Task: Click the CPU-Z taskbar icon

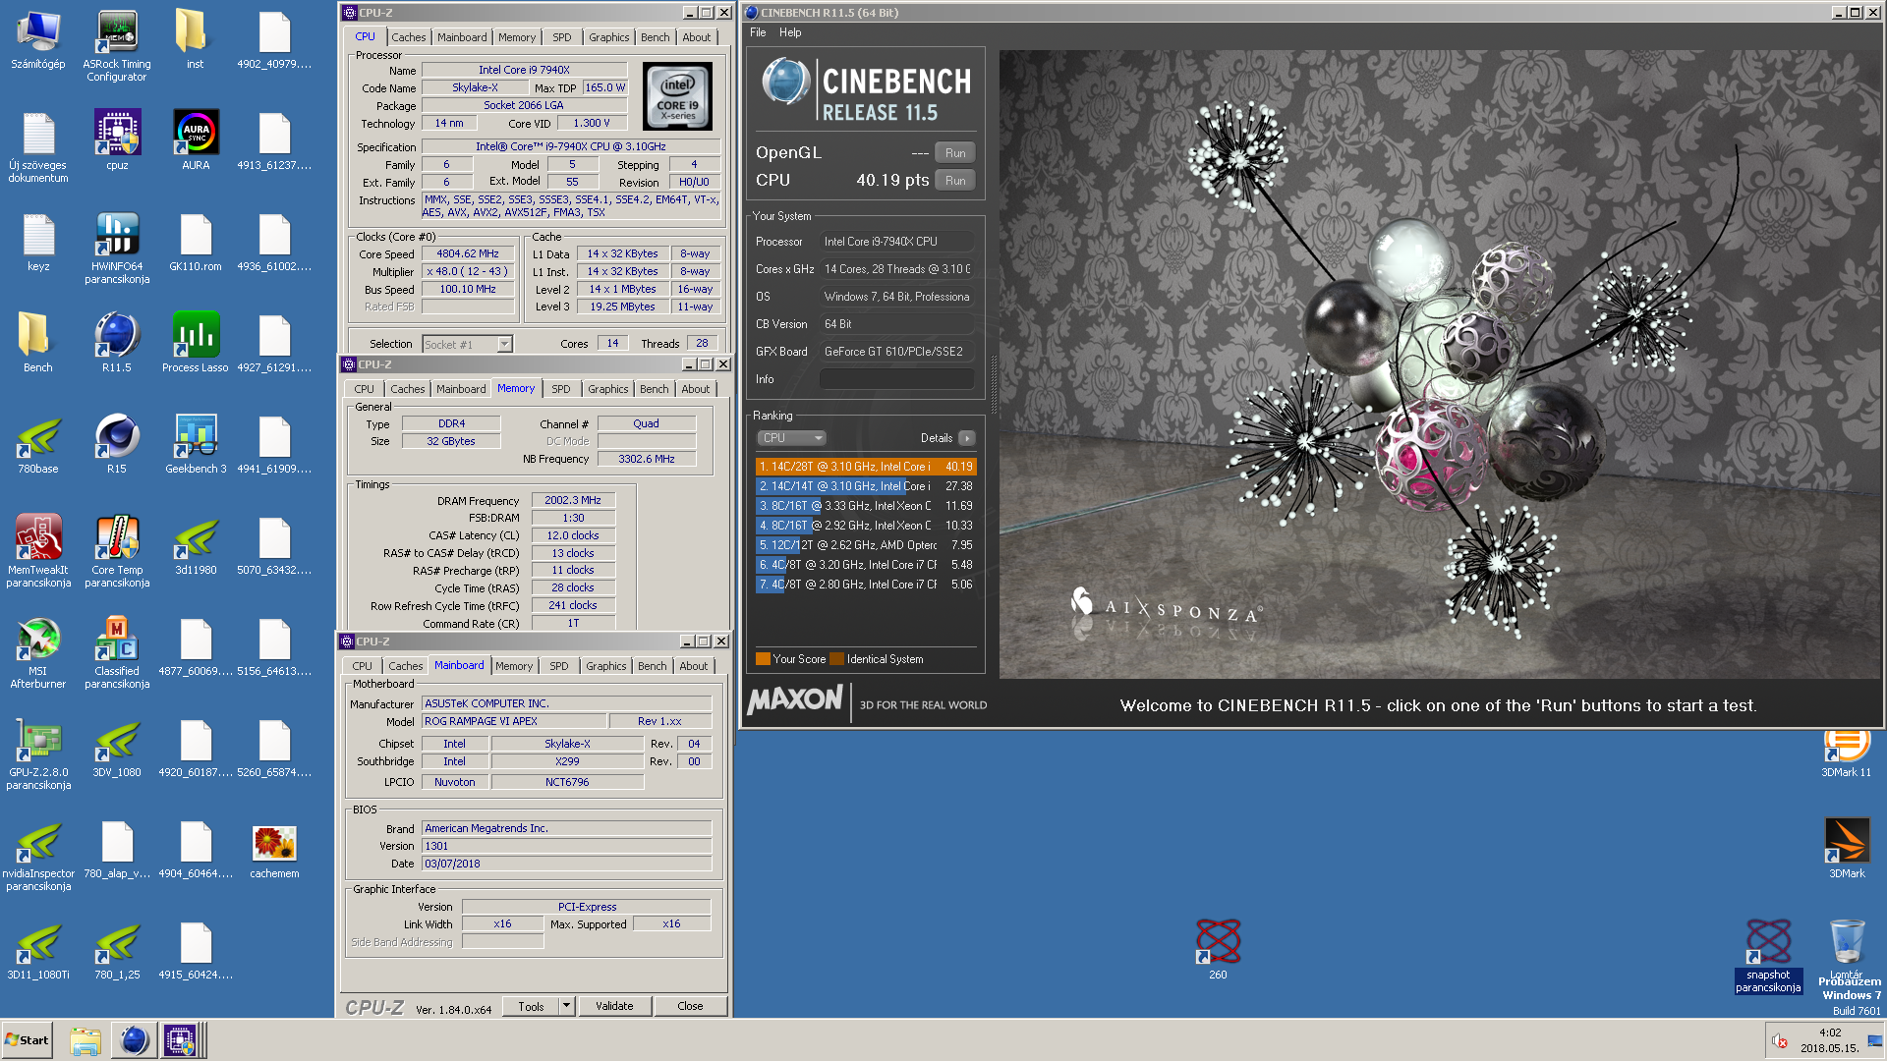Action: [x=181, y=1040]
